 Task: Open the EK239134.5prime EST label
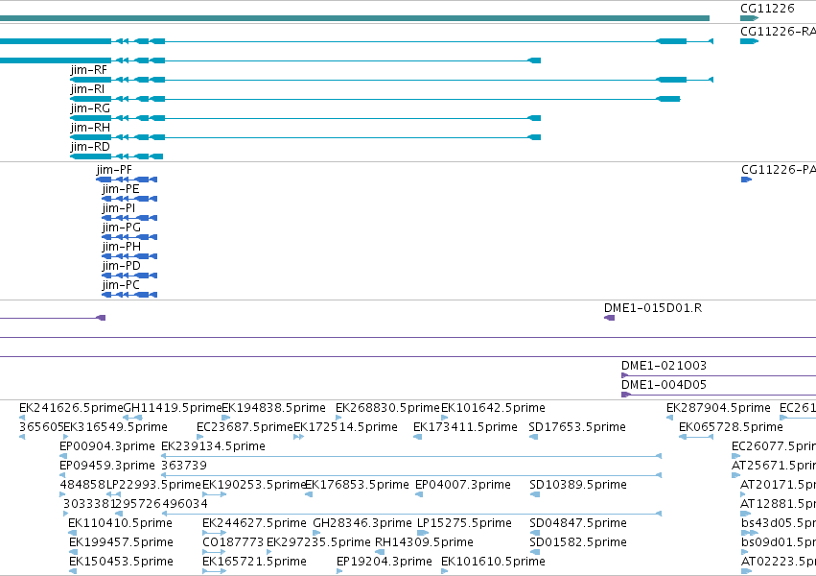(214, 446)
